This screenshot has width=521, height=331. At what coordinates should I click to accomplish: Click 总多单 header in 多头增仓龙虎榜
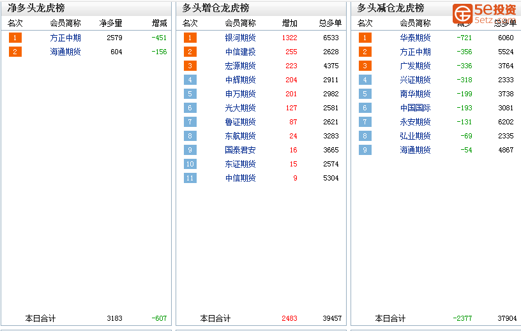tap(330, 23)
